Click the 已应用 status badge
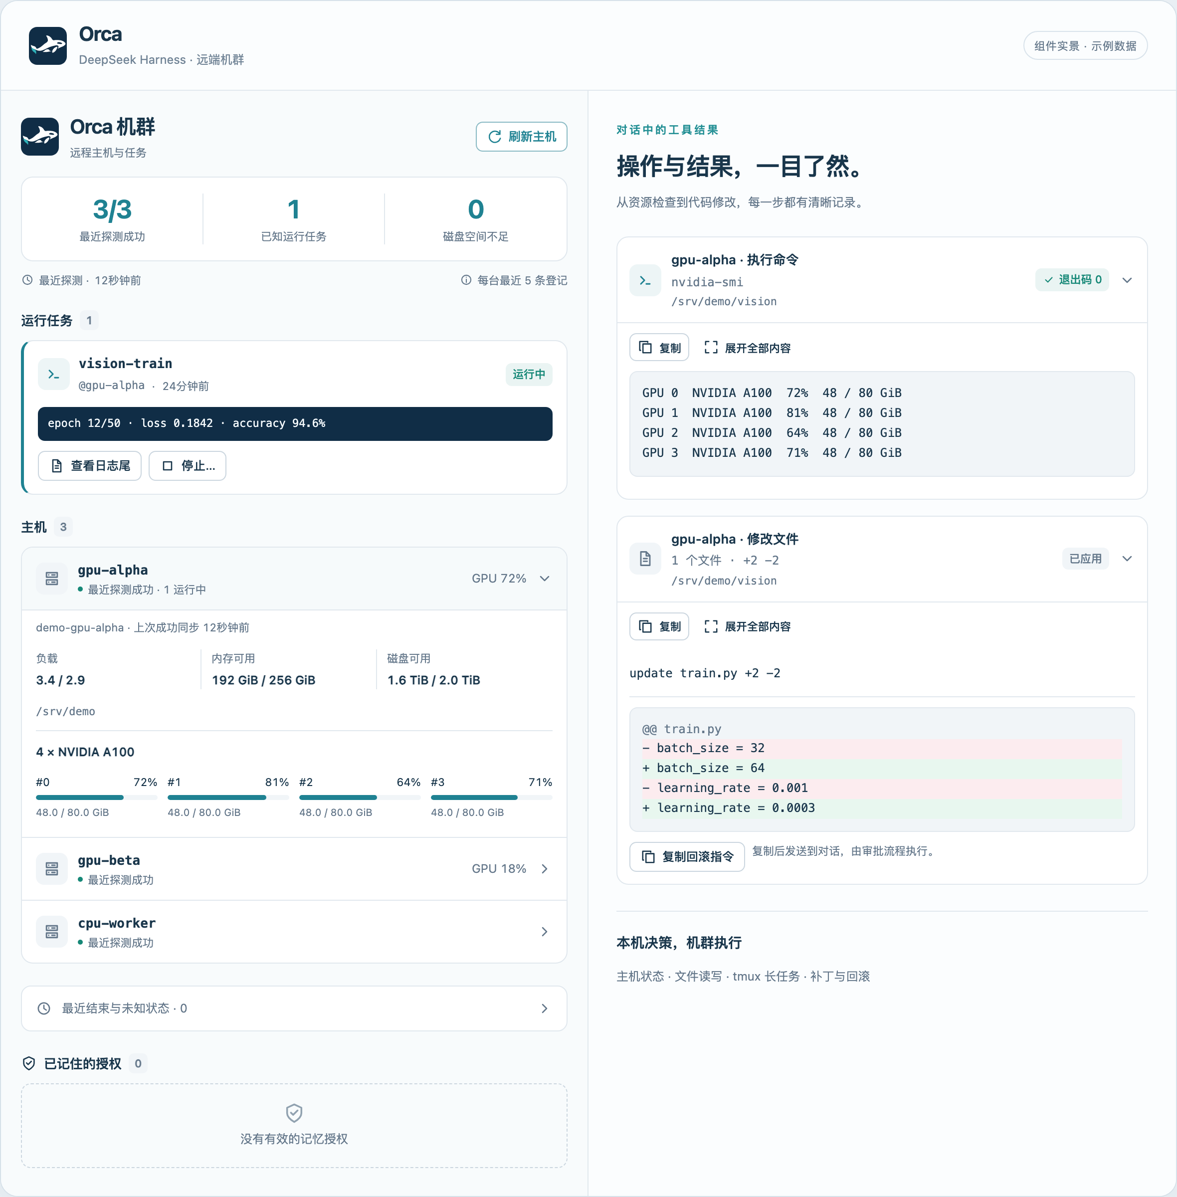Screen dimensions: 1177x1197 point(1086,559)
